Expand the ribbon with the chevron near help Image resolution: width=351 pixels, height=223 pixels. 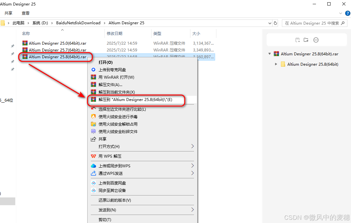click(341, 13)
